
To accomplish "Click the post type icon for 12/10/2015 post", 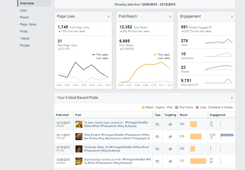I will pyautogui.click(x=157, y=149).
